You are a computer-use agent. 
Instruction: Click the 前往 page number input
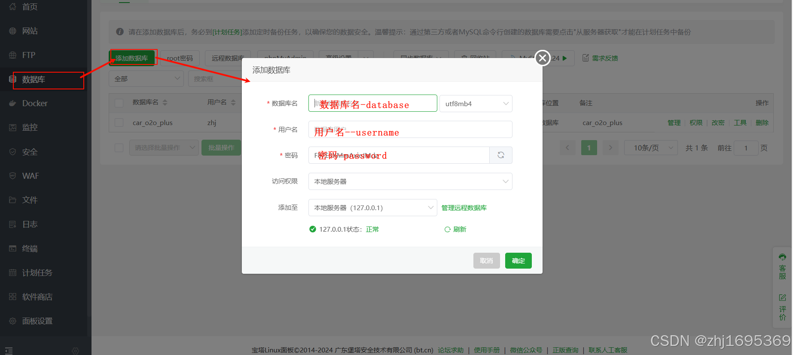[746, 148]
